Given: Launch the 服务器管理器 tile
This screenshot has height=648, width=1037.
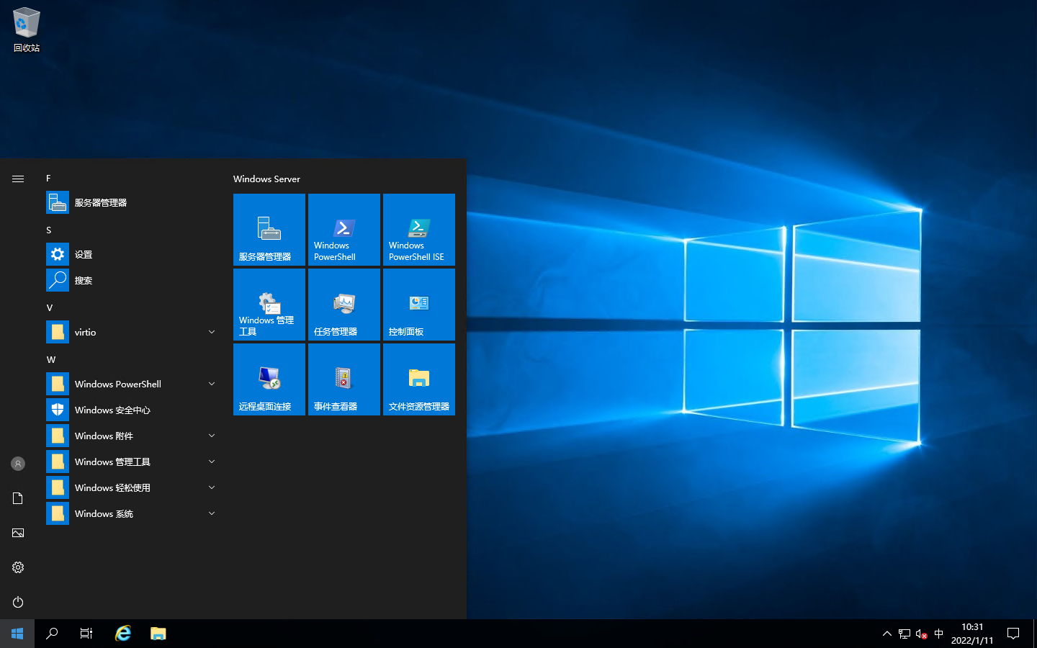Looking at the screenshot, I should coord(269,230).
